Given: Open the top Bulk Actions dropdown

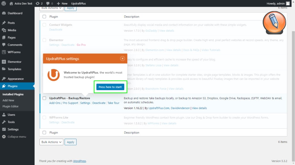Looking at the screenshot, I should coord(51,8).
